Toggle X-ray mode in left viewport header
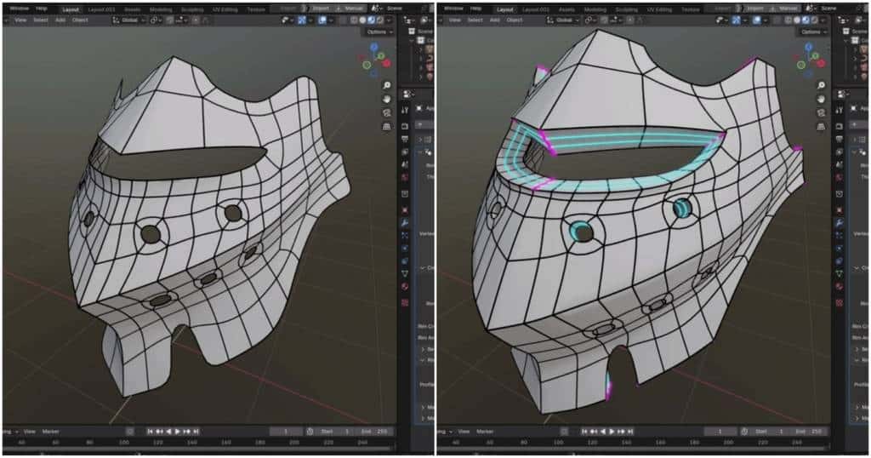Viewport: 871px width, 458px height. coord(344,20)
